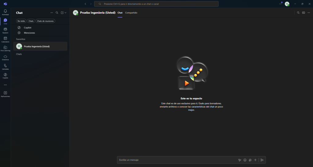Viewport: 313px width, 167px height.
Task: Open the Copilot entry in the chat list
Action: click(28, 28)
